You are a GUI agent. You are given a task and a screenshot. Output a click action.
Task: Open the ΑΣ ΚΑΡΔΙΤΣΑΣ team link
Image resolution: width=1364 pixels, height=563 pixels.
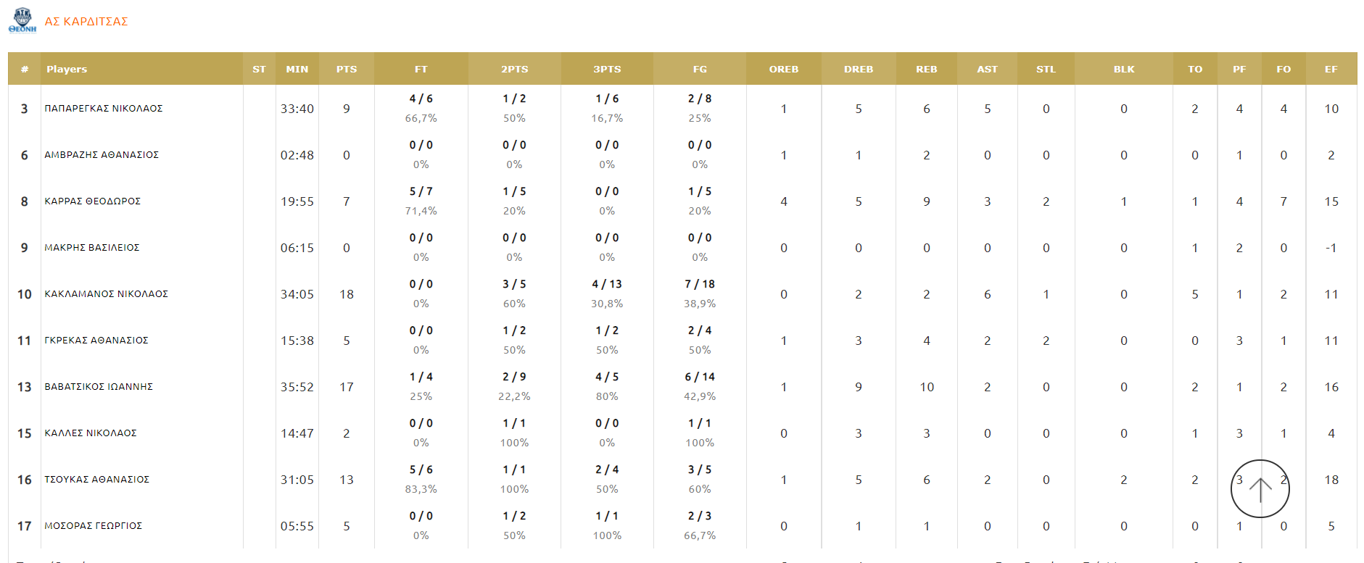click(x=86, y=22)
